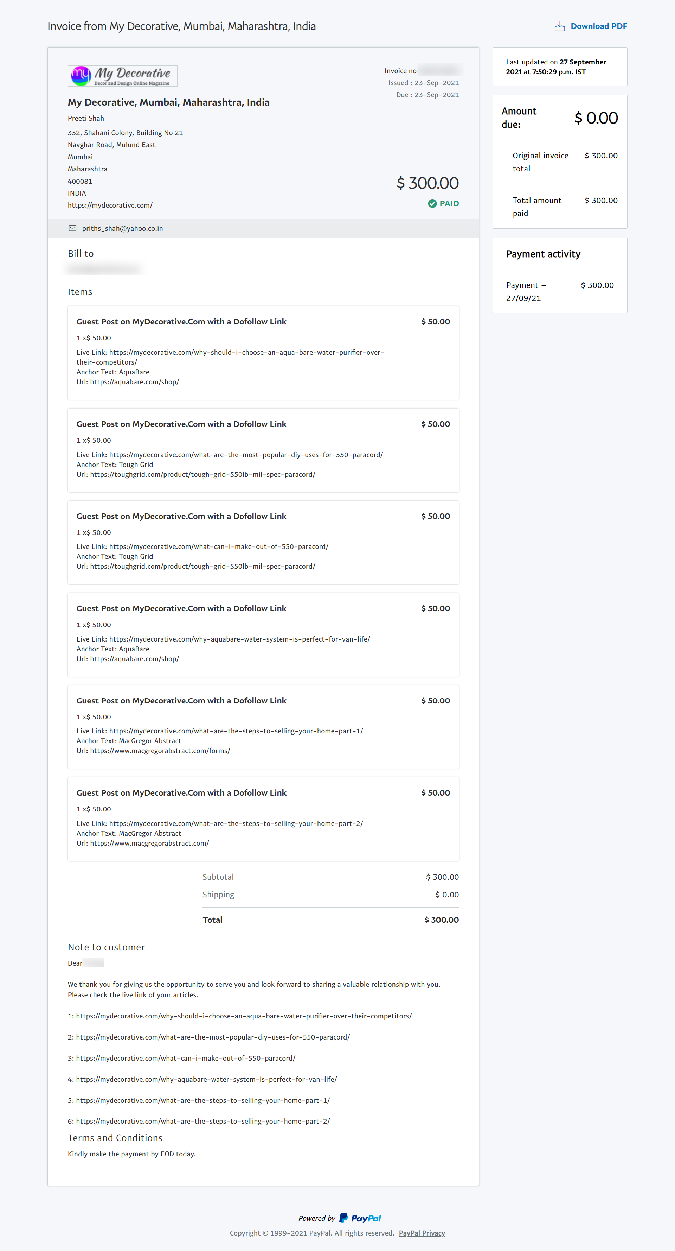
Task: Click the PayPal logo in footer
Action: click(x=360, y=1218)
